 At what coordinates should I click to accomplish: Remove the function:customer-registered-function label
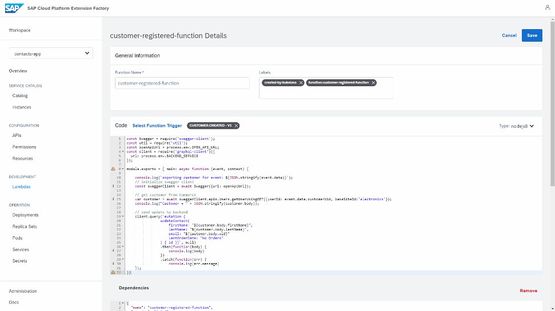pyautogui.click(x=373, y=83)
